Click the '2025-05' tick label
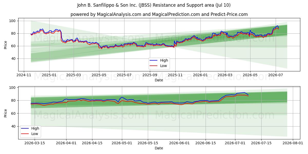This screenshot has height=154, width=308. [99, 75]
